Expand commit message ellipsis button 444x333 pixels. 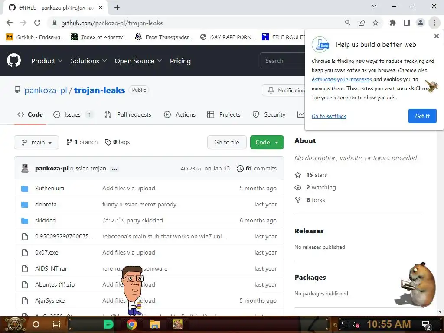(114, 169)
